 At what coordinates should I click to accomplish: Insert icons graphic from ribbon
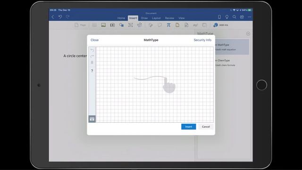click(x=140, y=25)
